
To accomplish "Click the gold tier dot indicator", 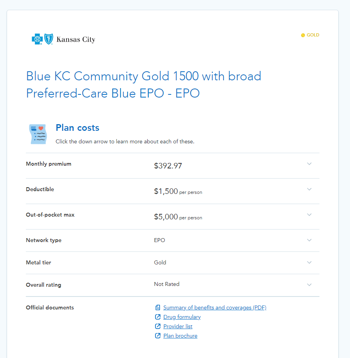I will point(303,35).
